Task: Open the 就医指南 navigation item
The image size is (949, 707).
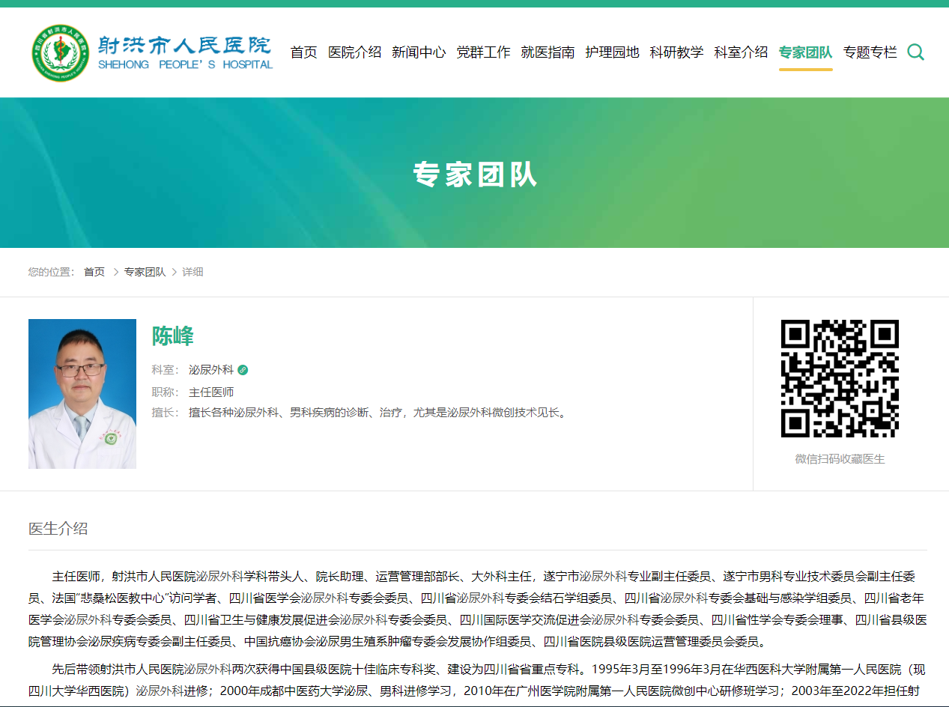Action: pos(548,52)
